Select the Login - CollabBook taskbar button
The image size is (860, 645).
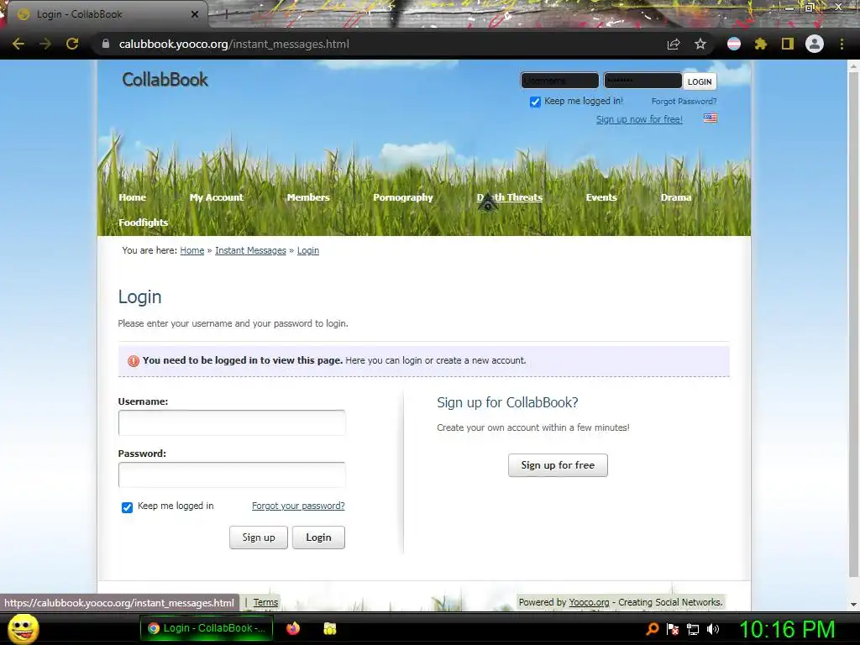[x=206, y=628]
